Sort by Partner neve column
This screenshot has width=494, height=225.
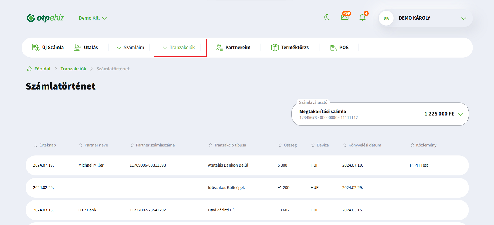pos(93,145)
